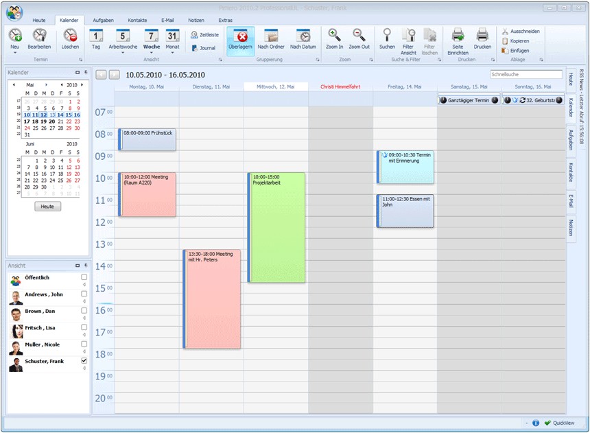Enable the Andrews, John calendar checkbox
Screen dimensions: 590x433
(84, 294)
